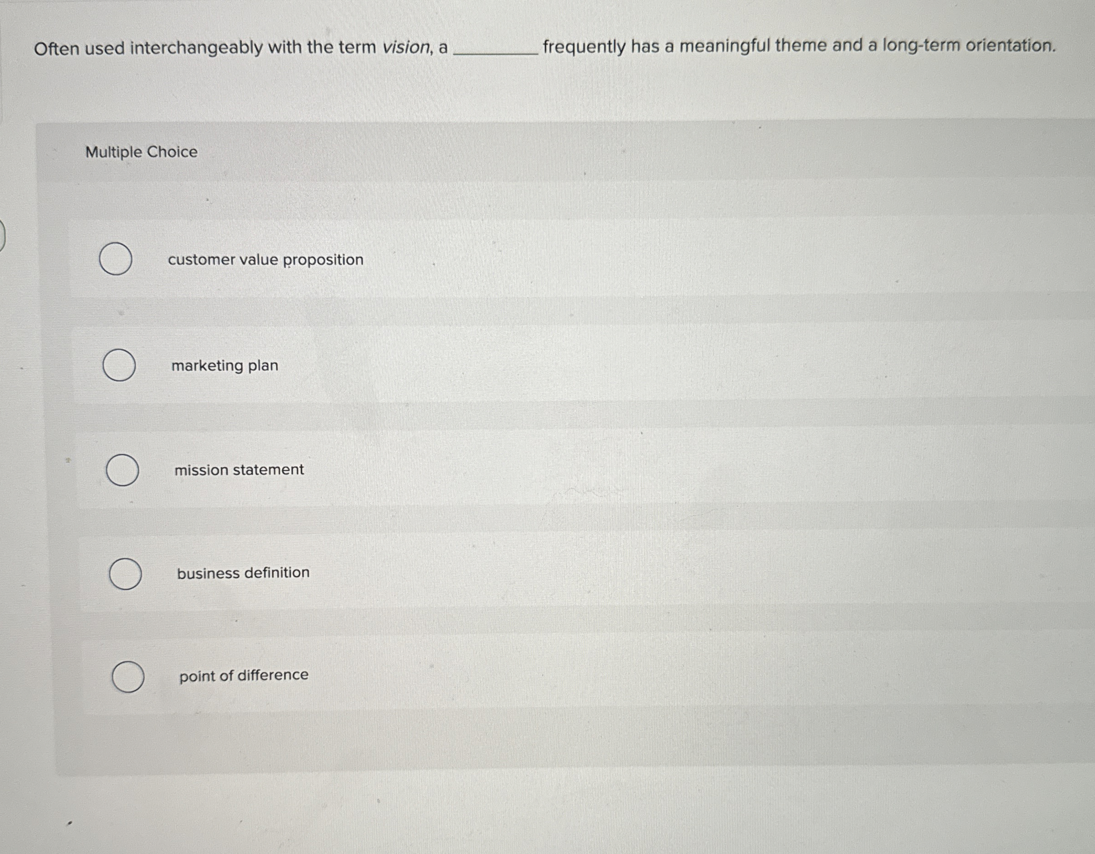Click the blank line in the question
The image size is (1095, 854).
point(496,50)
